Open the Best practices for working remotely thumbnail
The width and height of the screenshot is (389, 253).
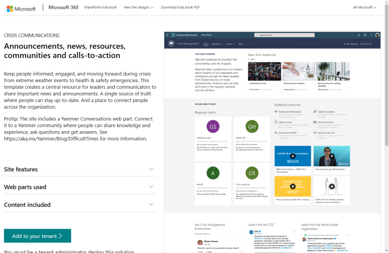click(333, 71)
